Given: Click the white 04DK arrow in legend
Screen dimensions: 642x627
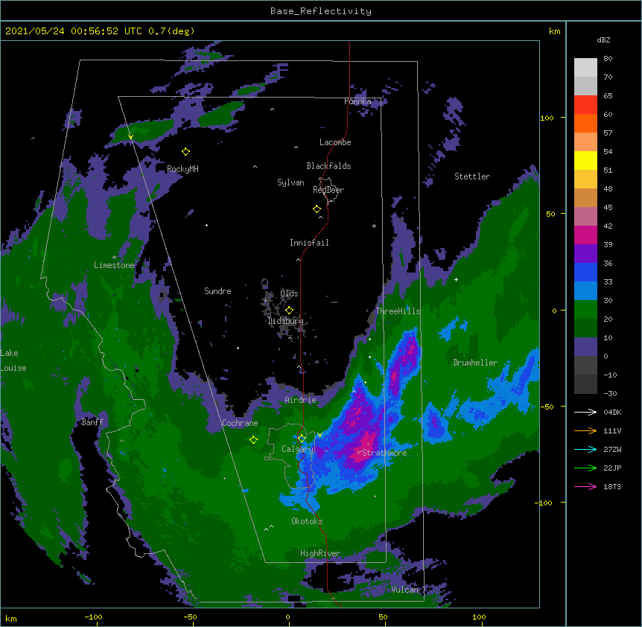Looking at the screenshot, I should pos(585,412).
